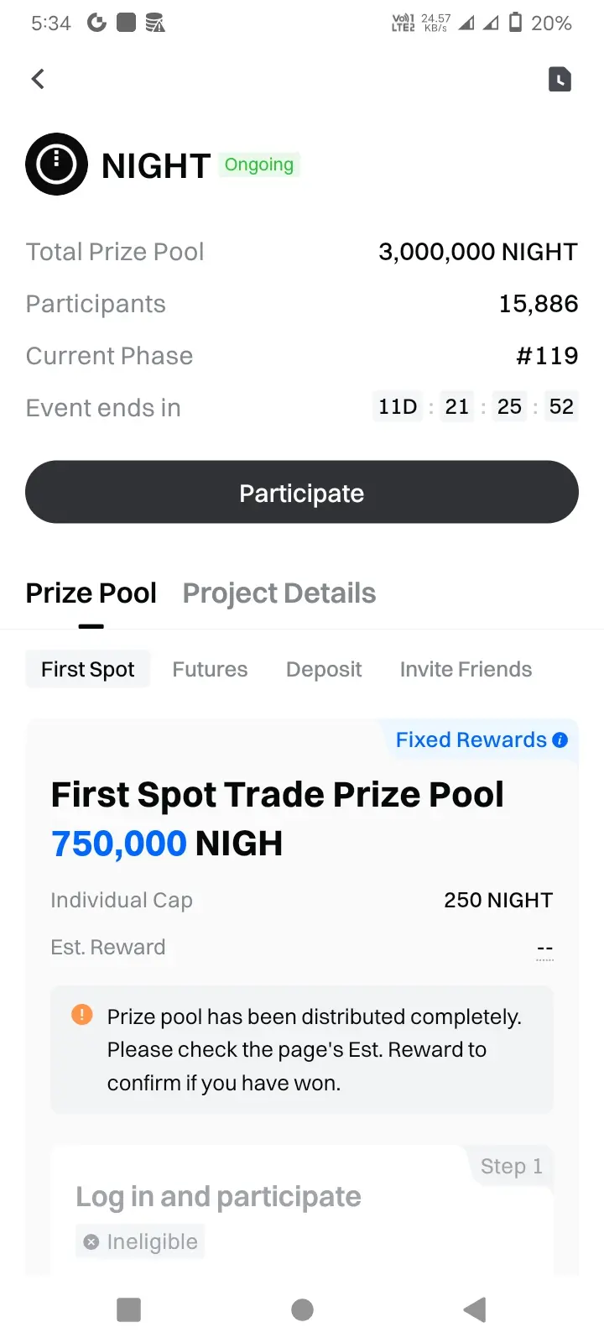Screen dimensions: 604x1343
Task: Select the Futures pool filter
Action: point(210,669)
